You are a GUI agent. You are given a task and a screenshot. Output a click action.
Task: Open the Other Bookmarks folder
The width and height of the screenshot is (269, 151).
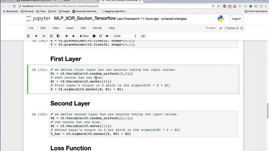point(256,11)
